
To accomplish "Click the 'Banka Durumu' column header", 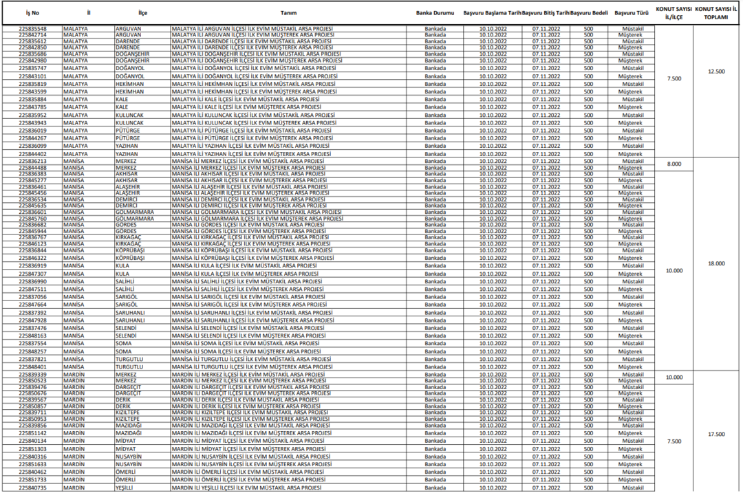I will 435,13.
